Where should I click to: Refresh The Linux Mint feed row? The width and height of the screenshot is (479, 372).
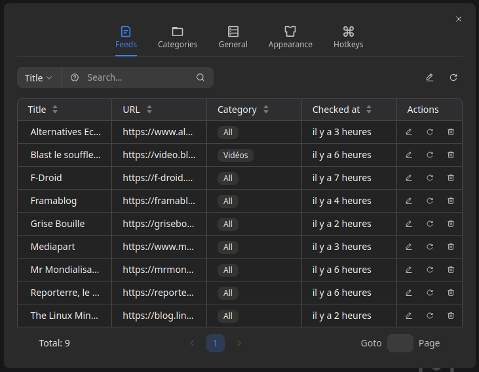pos(430,316)
